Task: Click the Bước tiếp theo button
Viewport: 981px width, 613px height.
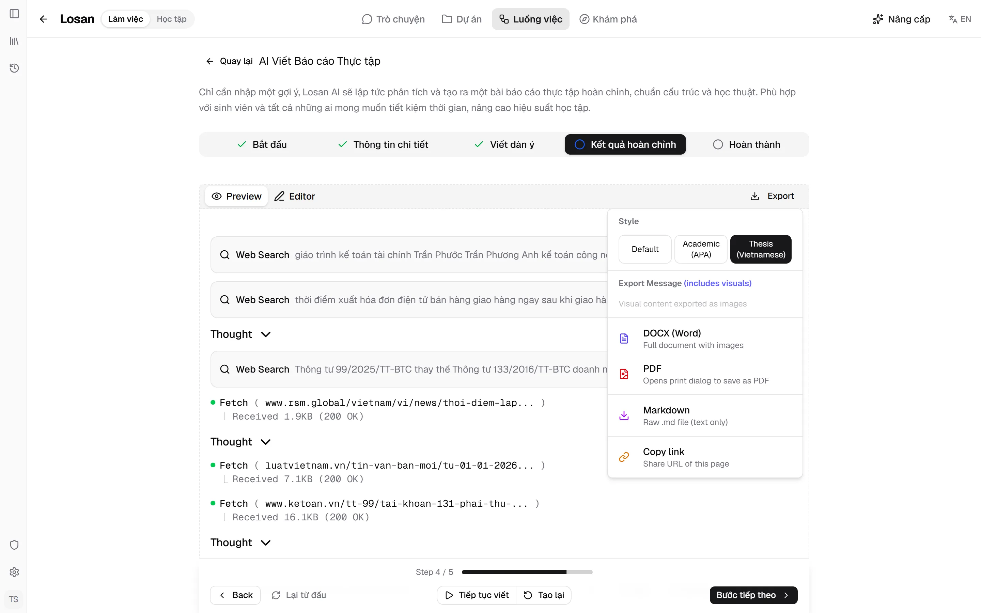Action: [x=753, y=595]
